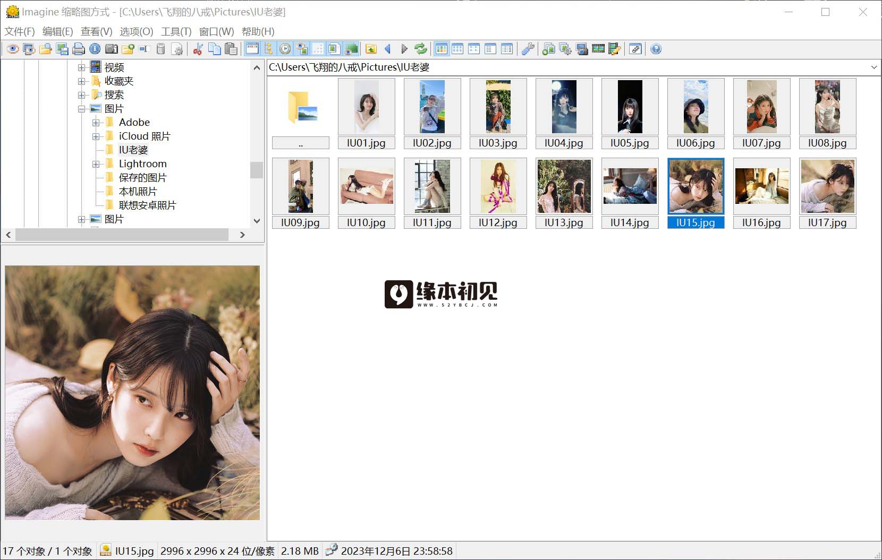The image size is (882, 560).
Task: Start slideshow with the monitor-eye icon
Action: pyautogui.click(x=29, y=49)
